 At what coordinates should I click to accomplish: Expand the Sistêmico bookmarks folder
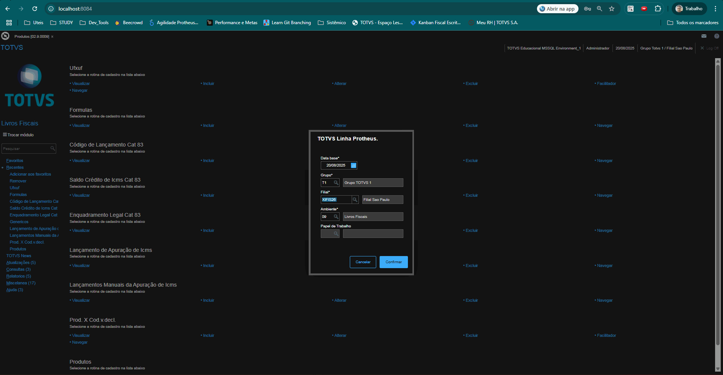pos(332,23)
